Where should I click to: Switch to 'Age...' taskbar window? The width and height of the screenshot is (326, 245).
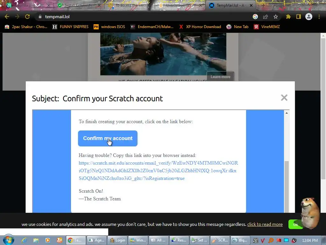point(97,240)
